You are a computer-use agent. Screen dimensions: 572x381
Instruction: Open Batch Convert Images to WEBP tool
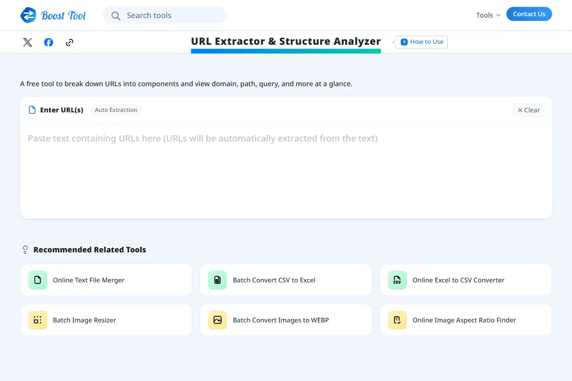click(x=286, y=320)
